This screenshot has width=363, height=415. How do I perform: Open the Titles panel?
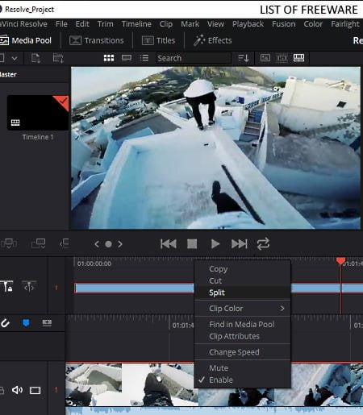coord(158,40)
